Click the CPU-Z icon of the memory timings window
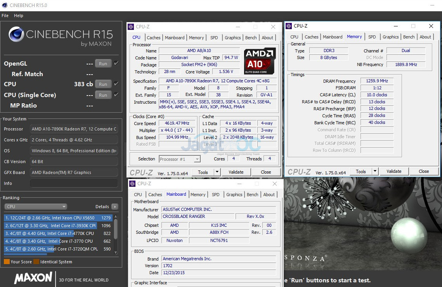 point(289,26)
